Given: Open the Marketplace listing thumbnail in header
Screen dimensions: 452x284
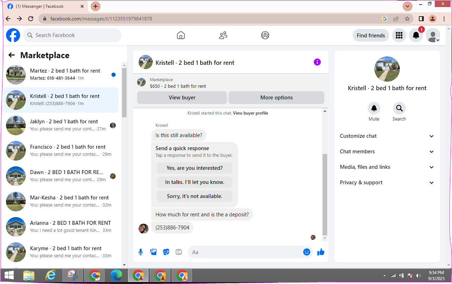Looking at the screenshot, I should point(141,82).
